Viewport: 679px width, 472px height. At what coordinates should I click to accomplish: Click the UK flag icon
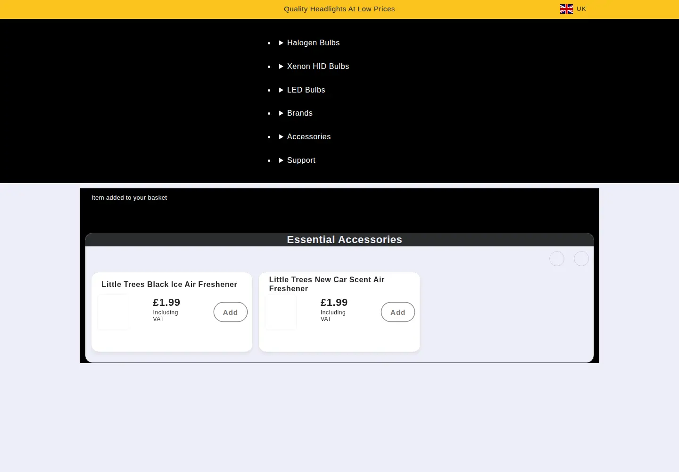pos(566,9)
